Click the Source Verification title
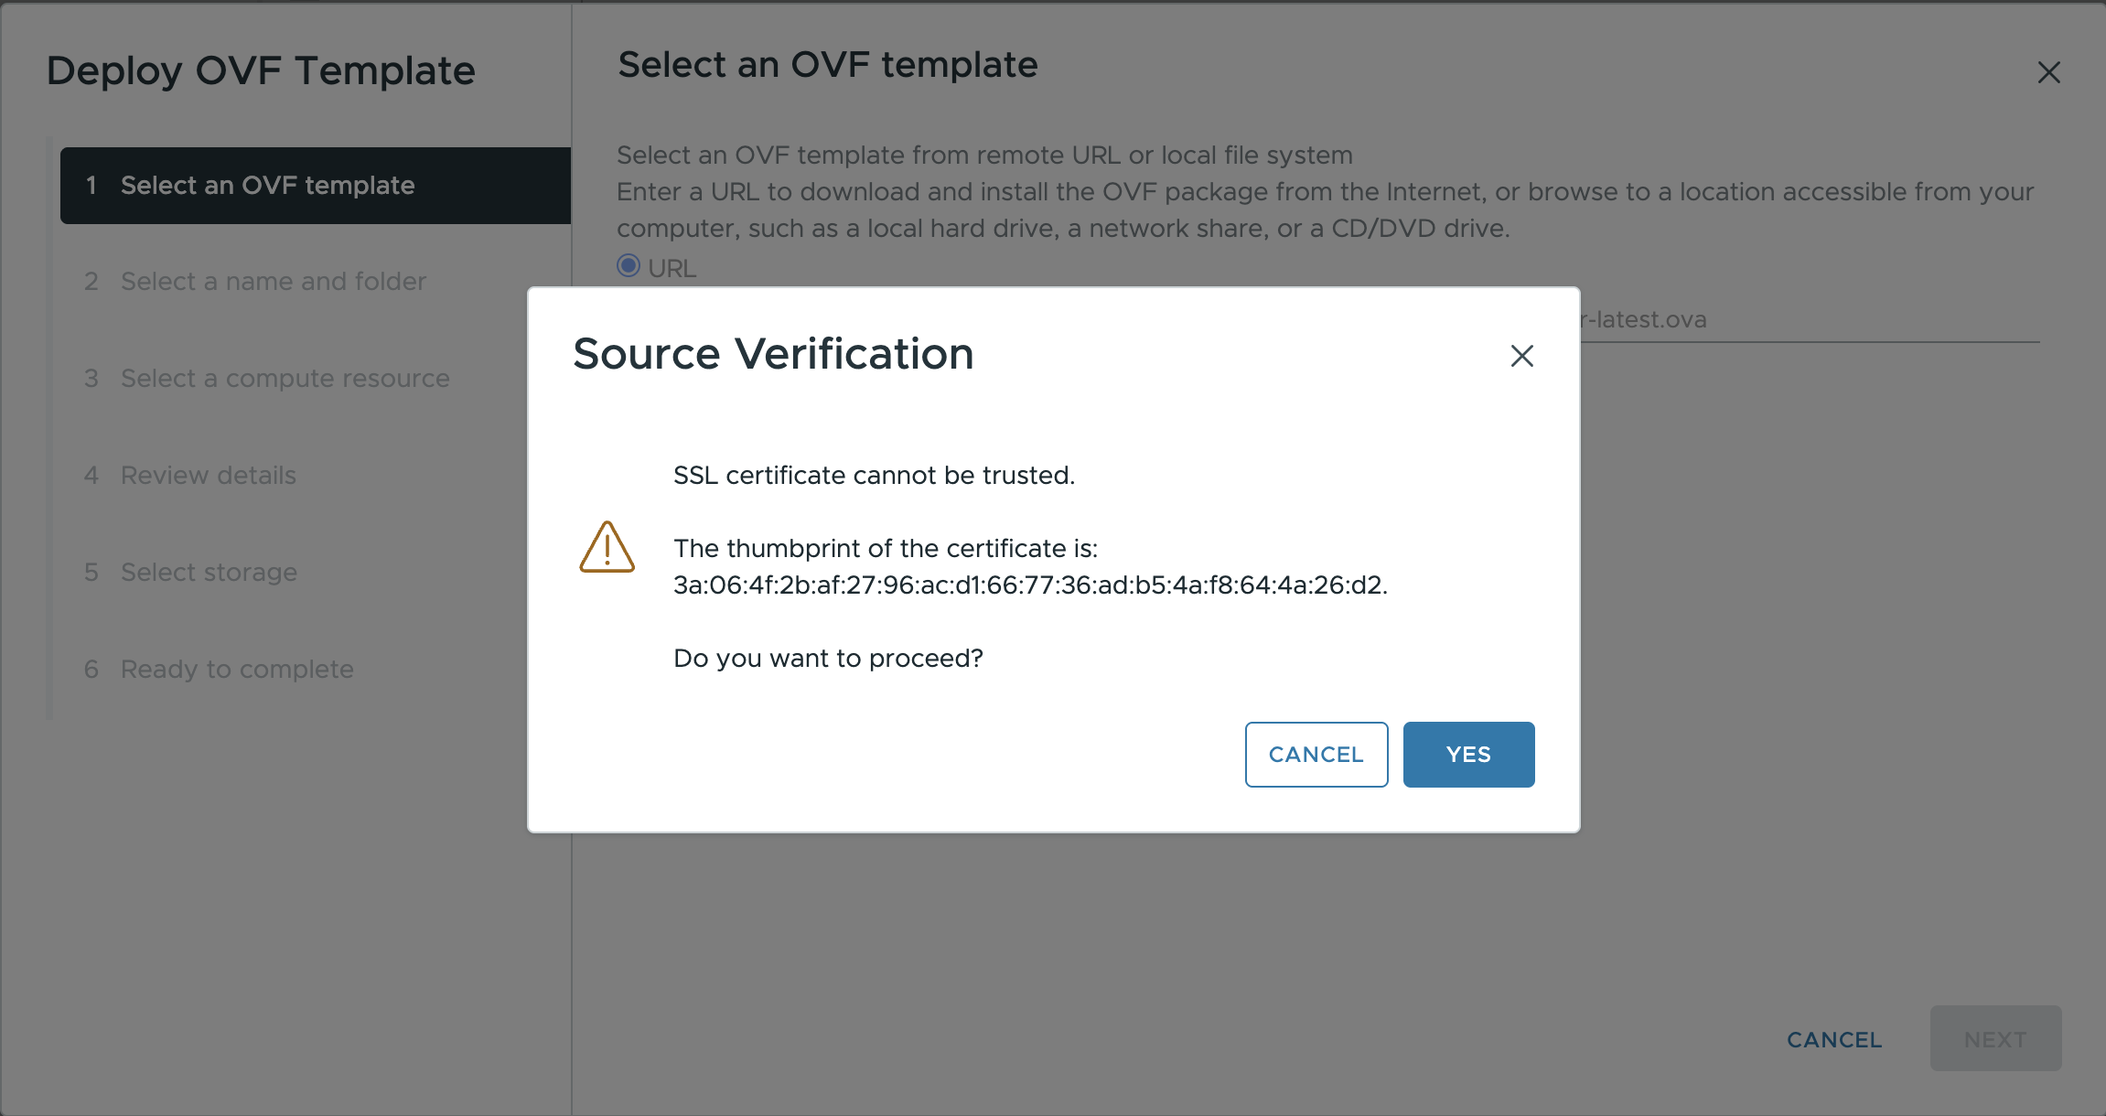 coord(773,354)
